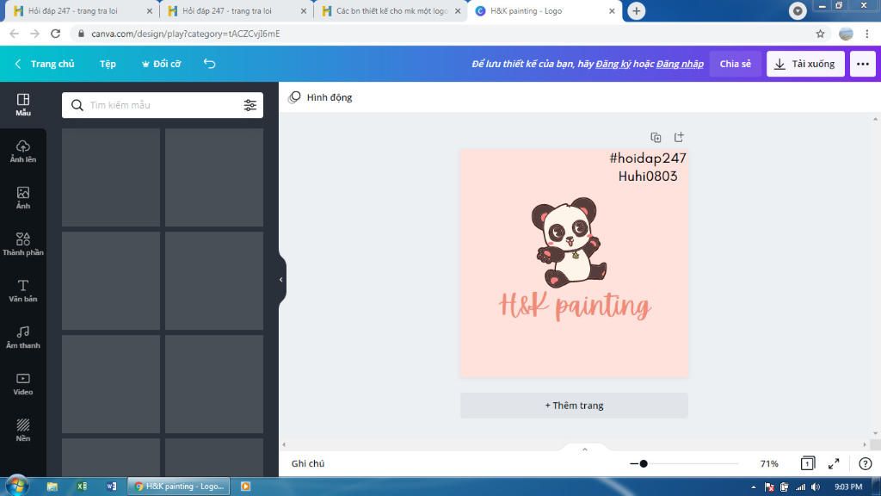Expand the notes panel chevron
The height and width of the screenshot is (496, 881).
click(x=584, y=449)
